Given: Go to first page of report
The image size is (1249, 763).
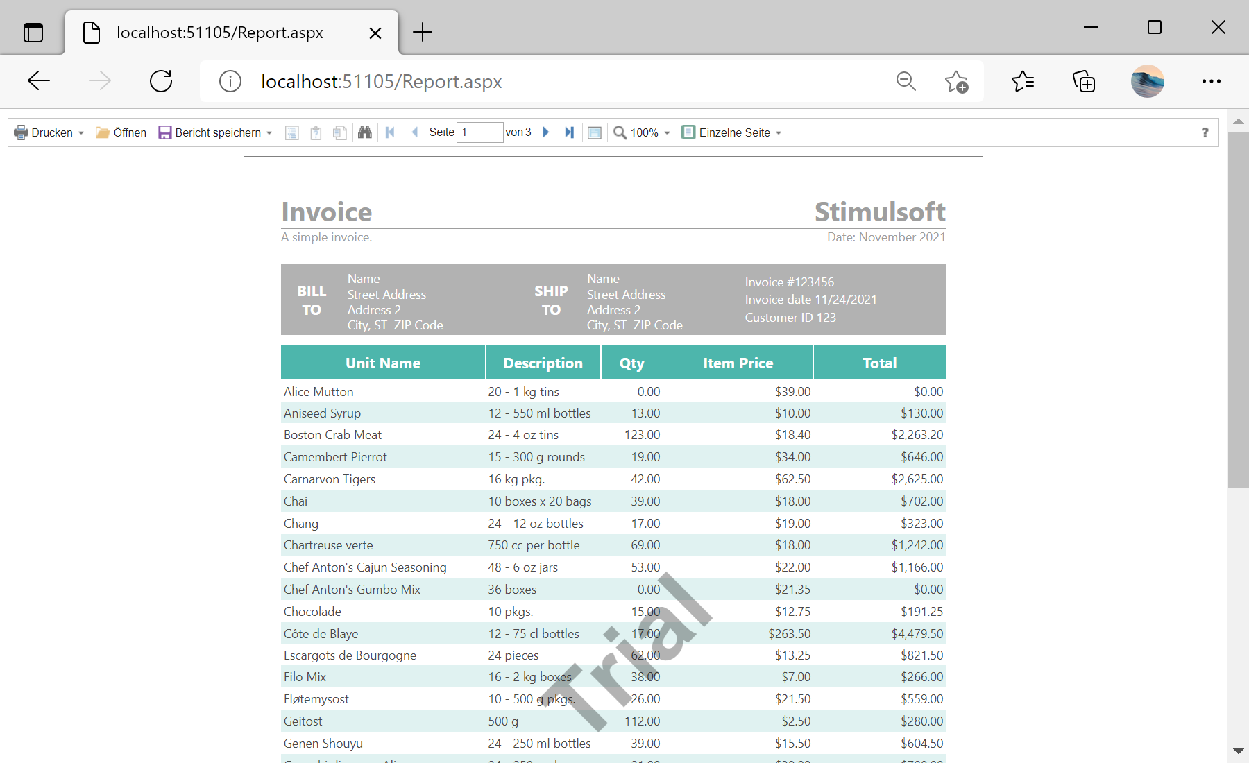Looking at the screenshot, I should click(390, 132).
